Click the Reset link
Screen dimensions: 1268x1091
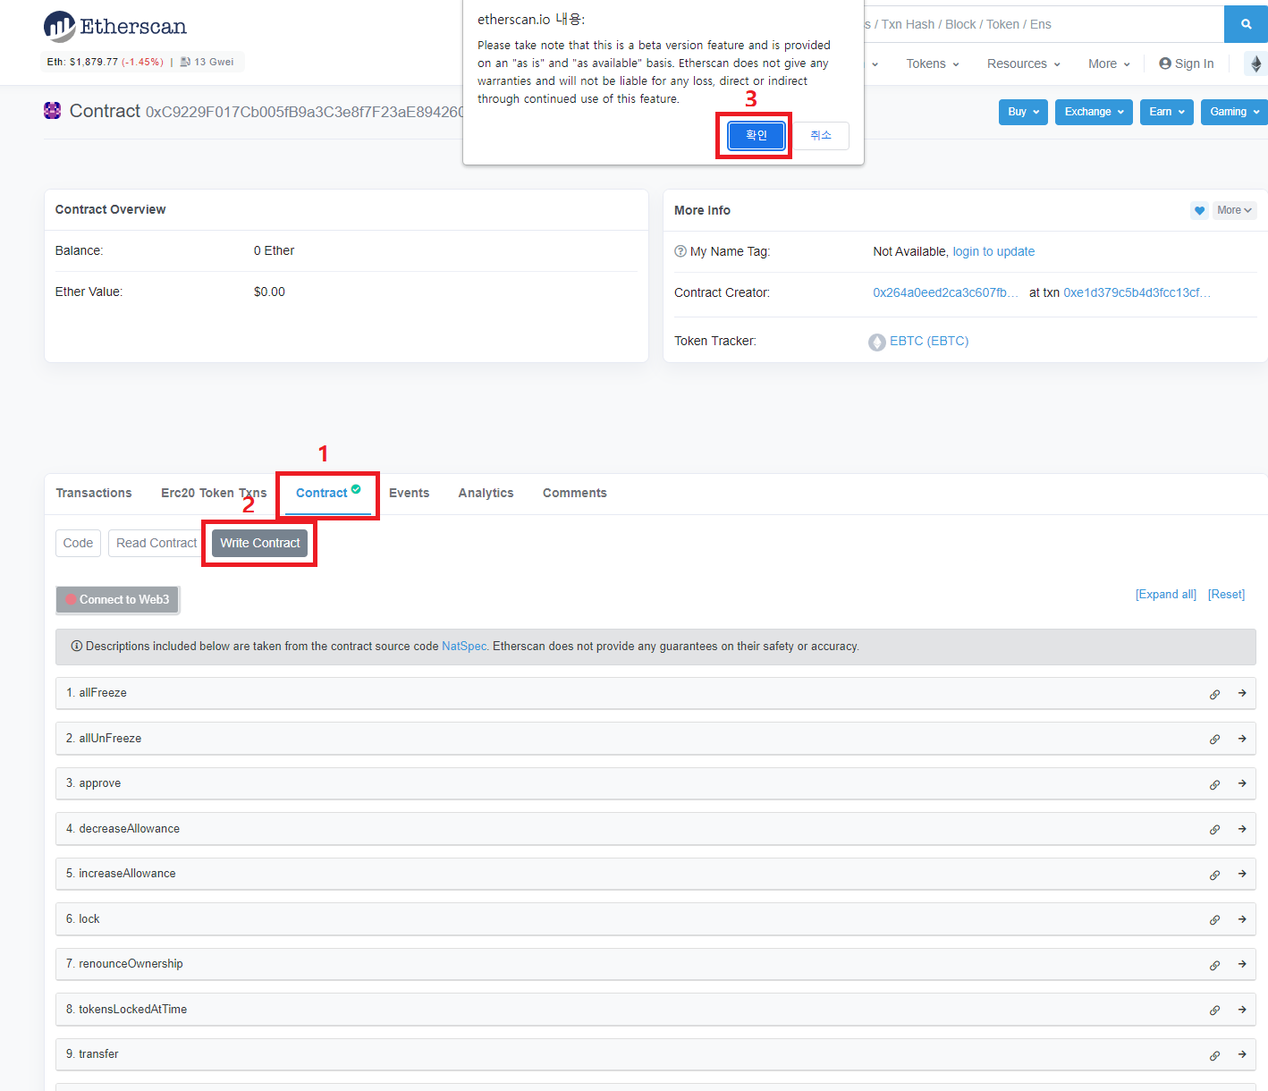[1226, 595]
